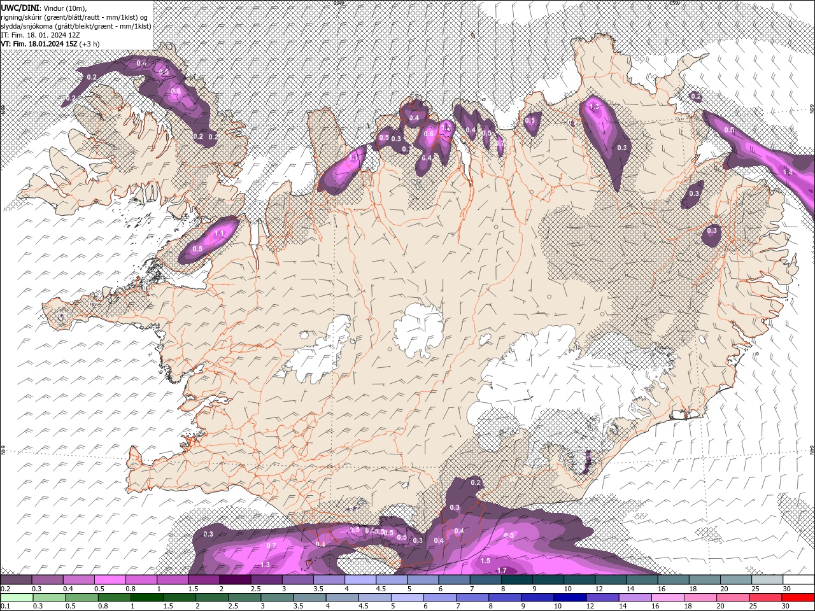Pick the pale grey top-row swatch between 25 and 30
The width and height of the screenshot is (815, 611).
[x=767, y=580]
